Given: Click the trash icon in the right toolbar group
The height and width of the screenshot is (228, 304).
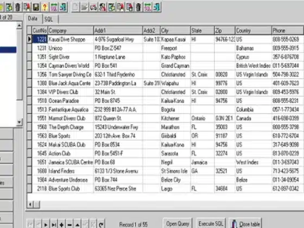Looking at the screenshot, I should (138, 7).
